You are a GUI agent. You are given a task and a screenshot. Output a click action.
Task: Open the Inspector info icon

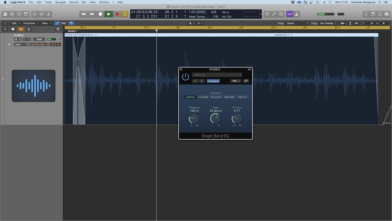[12, 14]
